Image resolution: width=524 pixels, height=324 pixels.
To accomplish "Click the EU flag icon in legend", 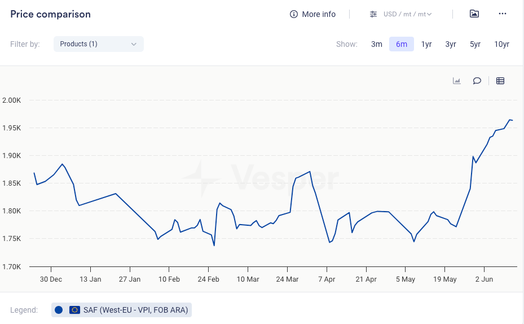I will point(74,310).
